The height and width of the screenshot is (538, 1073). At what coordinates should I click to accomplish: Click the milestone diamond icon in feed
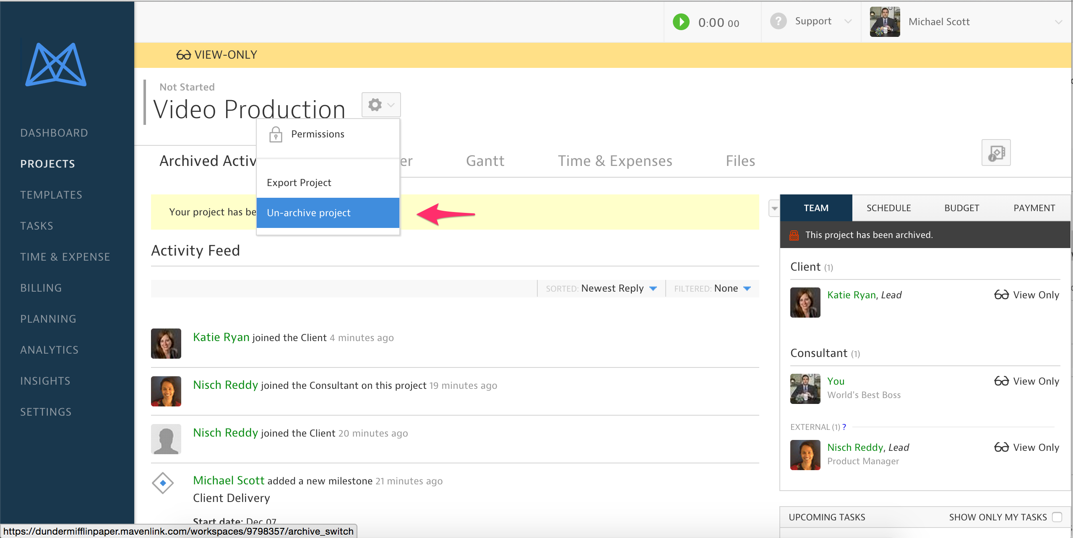[x=163, y=483]
